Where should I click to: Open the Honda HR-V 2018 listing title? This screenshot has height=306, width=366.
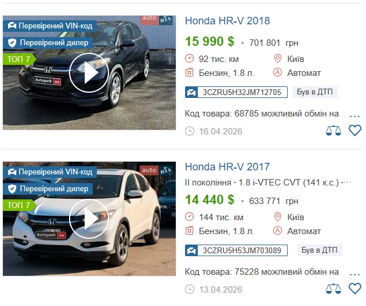tap(227, 21)
